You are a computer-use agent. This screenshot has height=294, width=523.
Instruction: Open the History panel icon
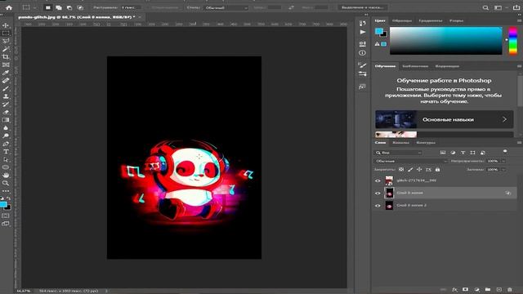click(x=363, y=23)
